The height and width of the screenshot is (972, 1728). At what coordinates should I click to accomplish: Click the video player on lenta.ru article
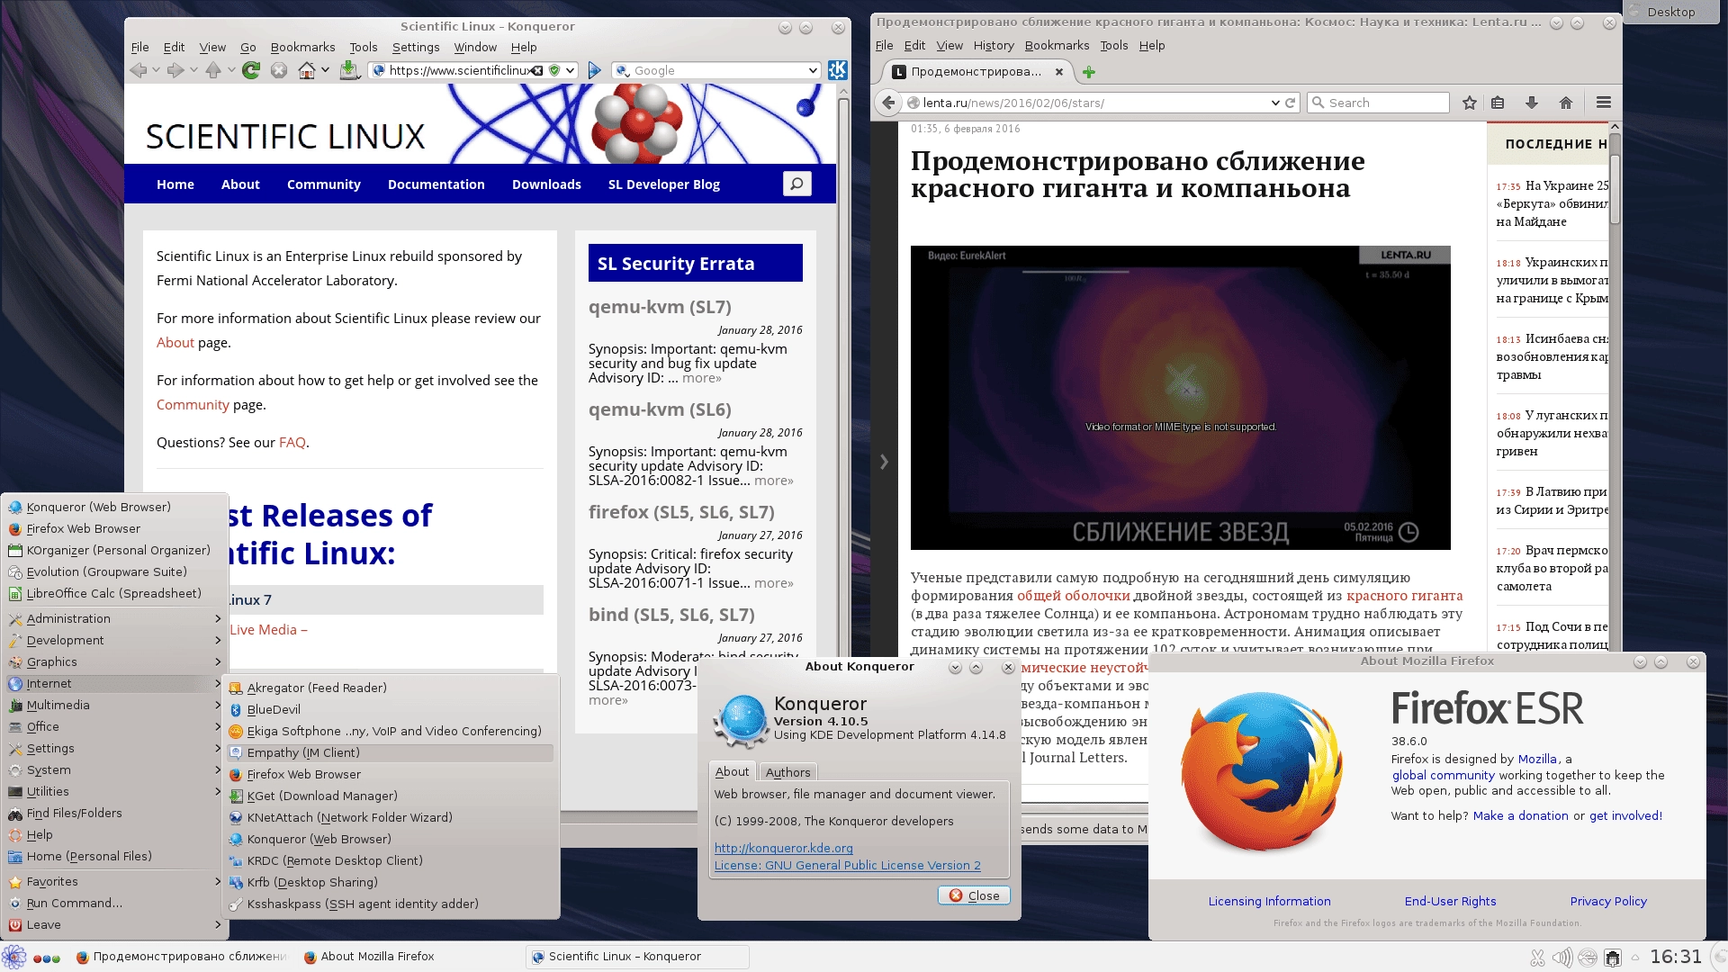(1180, 397)
